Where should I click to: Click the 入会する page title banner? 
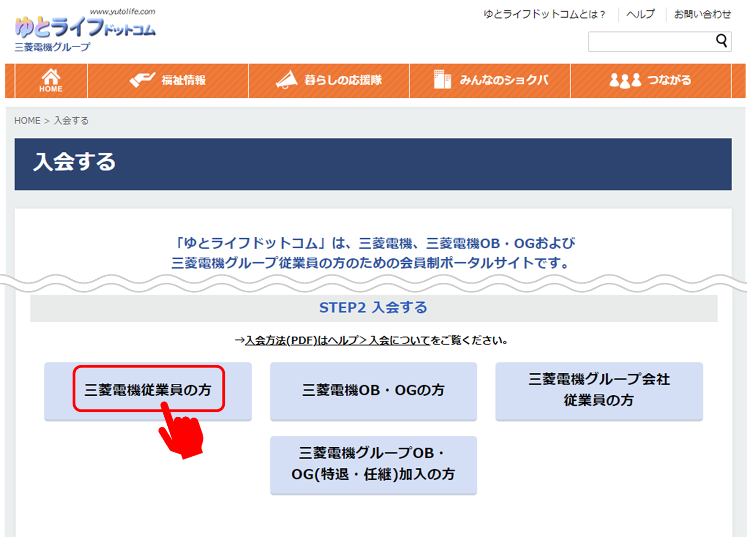[373, 164]
